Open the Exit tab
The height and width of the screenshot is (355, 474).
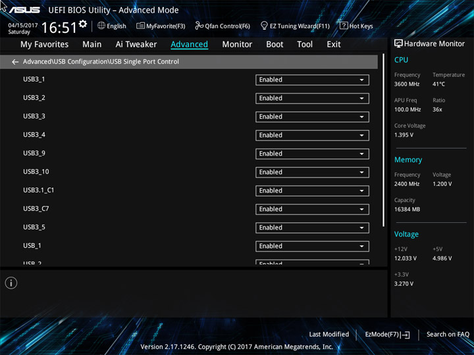pos(334,45)
